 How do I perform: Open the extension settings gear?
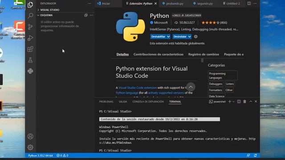click(x=195, y=36)
